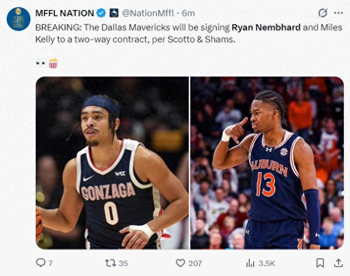The width and height of the screenshot is (350, 276).
Task: Click the blue verified checkmark badge
Action: click(102, 13)
